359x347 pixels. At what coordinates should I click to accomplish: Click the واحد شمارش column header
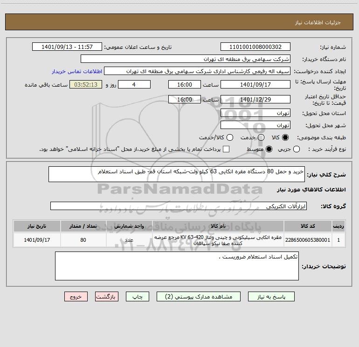pyautogui.click(x=129, y=226)
